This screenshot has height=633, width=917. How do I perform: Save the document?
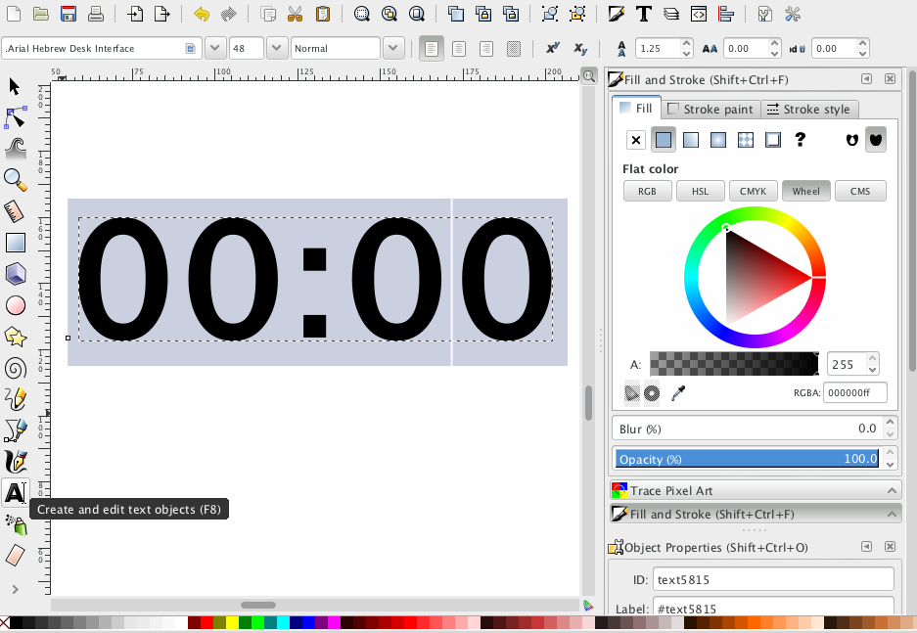coord(69,14)
